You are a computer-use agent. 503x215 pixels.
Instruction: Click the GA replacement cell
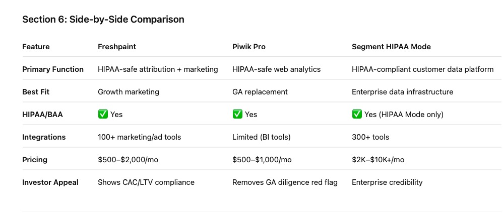click(x=260, y=92)
